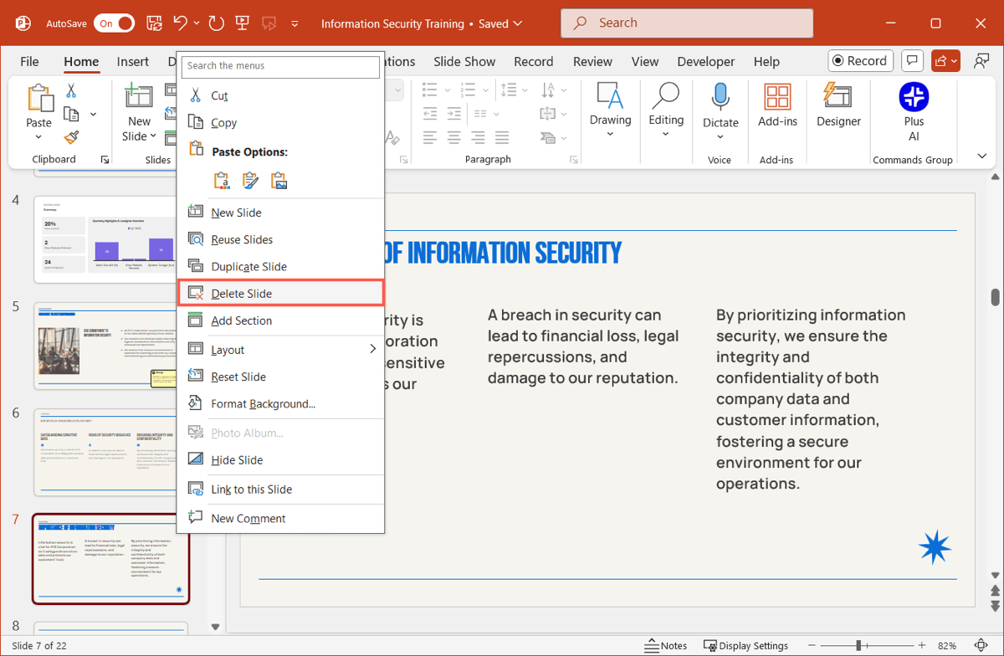Select the Format Painter brush icon
Screen dimensions: 1004x656
[71, 137]
